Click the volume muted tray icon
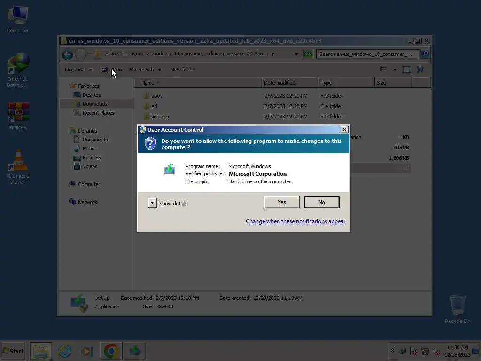The height and width of the screenshot is (361, 481). pyautogui.click(x=436, y=351)
